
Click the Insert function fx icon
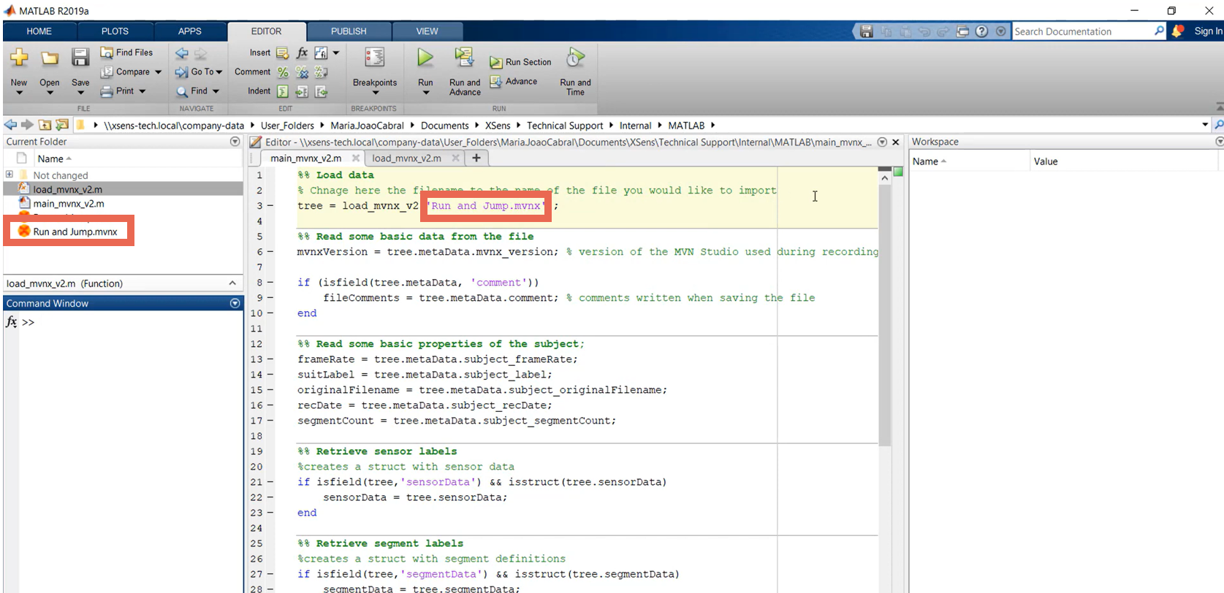[x=302, y=53]
